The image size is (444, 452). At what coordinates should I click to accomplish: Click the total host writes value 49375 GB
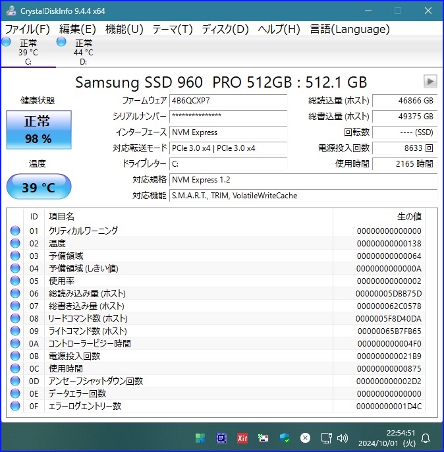(405, 117)
